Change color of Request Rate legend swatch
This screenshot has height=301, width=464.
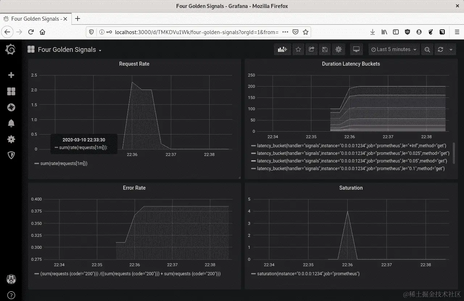pyautogui.click(x=37, y=164)
